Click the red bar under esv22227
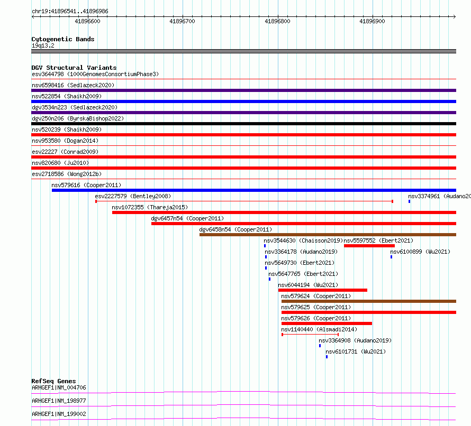Image resolution: width=471 pixels, height=426 pixels. [243, 157]
